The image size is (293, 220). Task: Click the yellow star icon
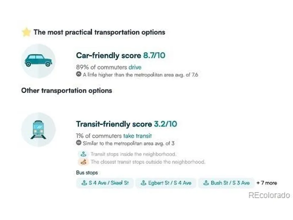pyautogui.click(x=26, y=32)
